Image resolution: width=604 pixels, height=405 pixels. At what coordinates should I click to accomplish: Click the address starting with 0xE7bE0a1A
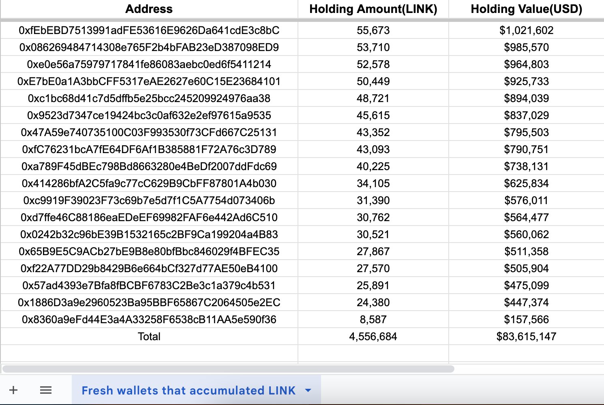coord(149,81)
